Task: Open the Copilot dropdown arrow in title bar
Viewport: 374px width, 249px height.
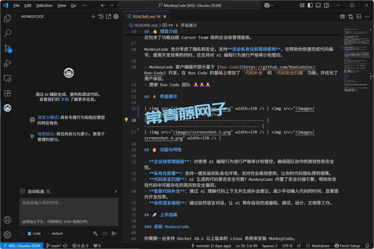Action: [x=272, y=5]
